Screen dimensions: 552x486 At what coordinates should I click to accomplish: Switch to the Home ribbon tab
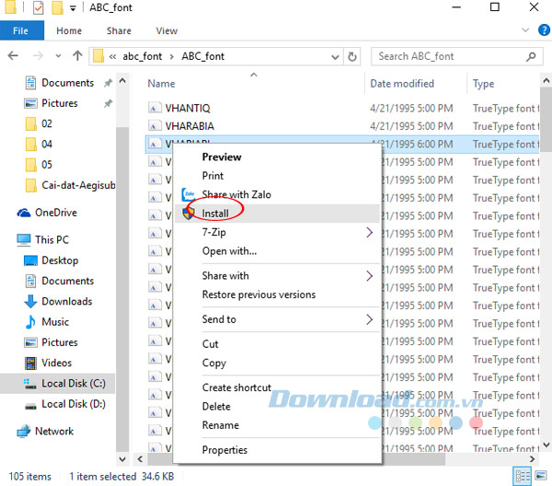(69, 31)
